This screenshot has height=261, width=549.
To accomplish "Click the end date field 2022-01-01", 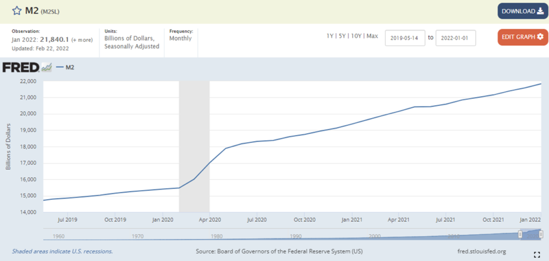I will point(455,38).
